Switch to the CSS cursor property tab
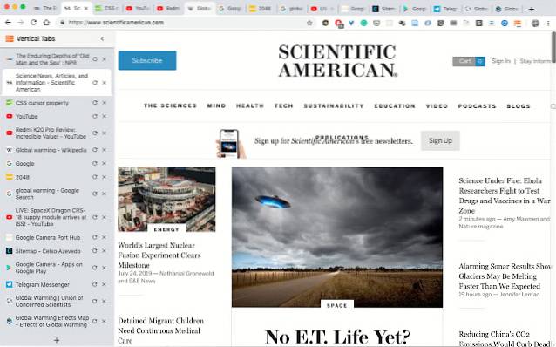This screenshot has width=556, height=347. 42,103
